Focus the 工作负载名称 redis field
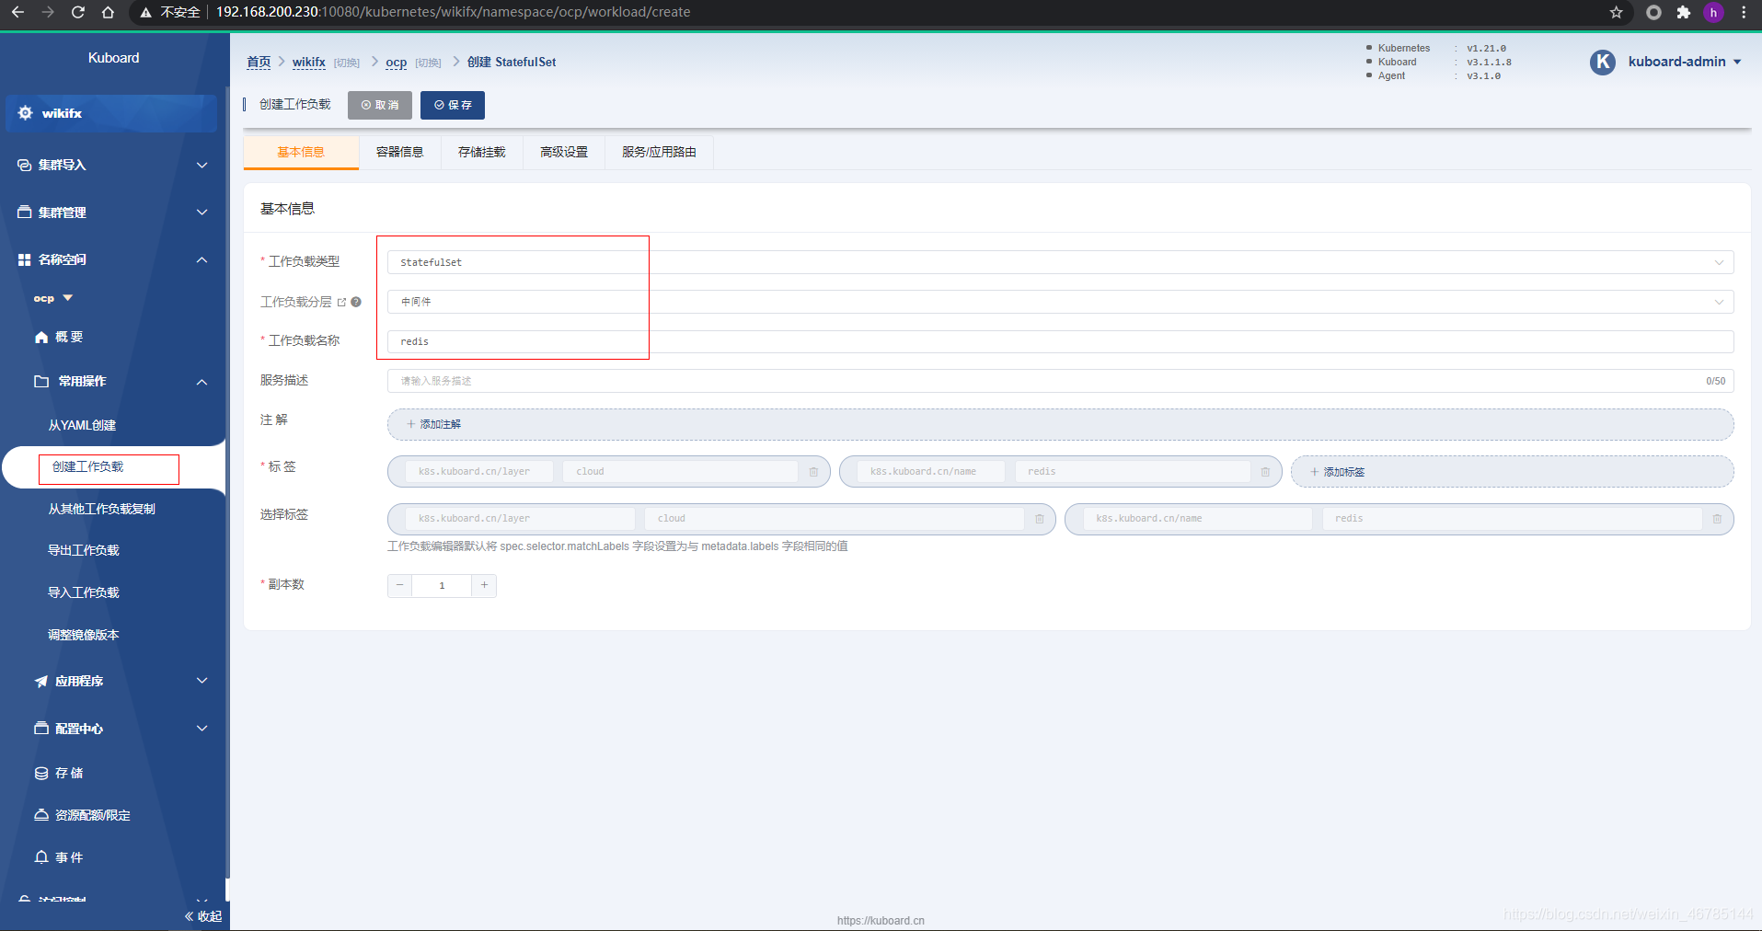Viewport: 1762px width, 931px height. (x=1060, y=341)
